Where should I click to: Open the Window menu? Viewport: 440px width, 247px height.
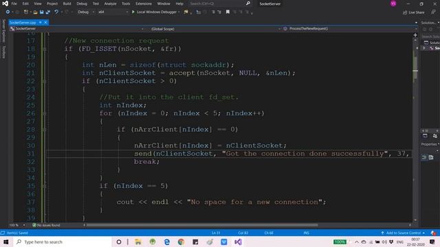click(164, 3)
